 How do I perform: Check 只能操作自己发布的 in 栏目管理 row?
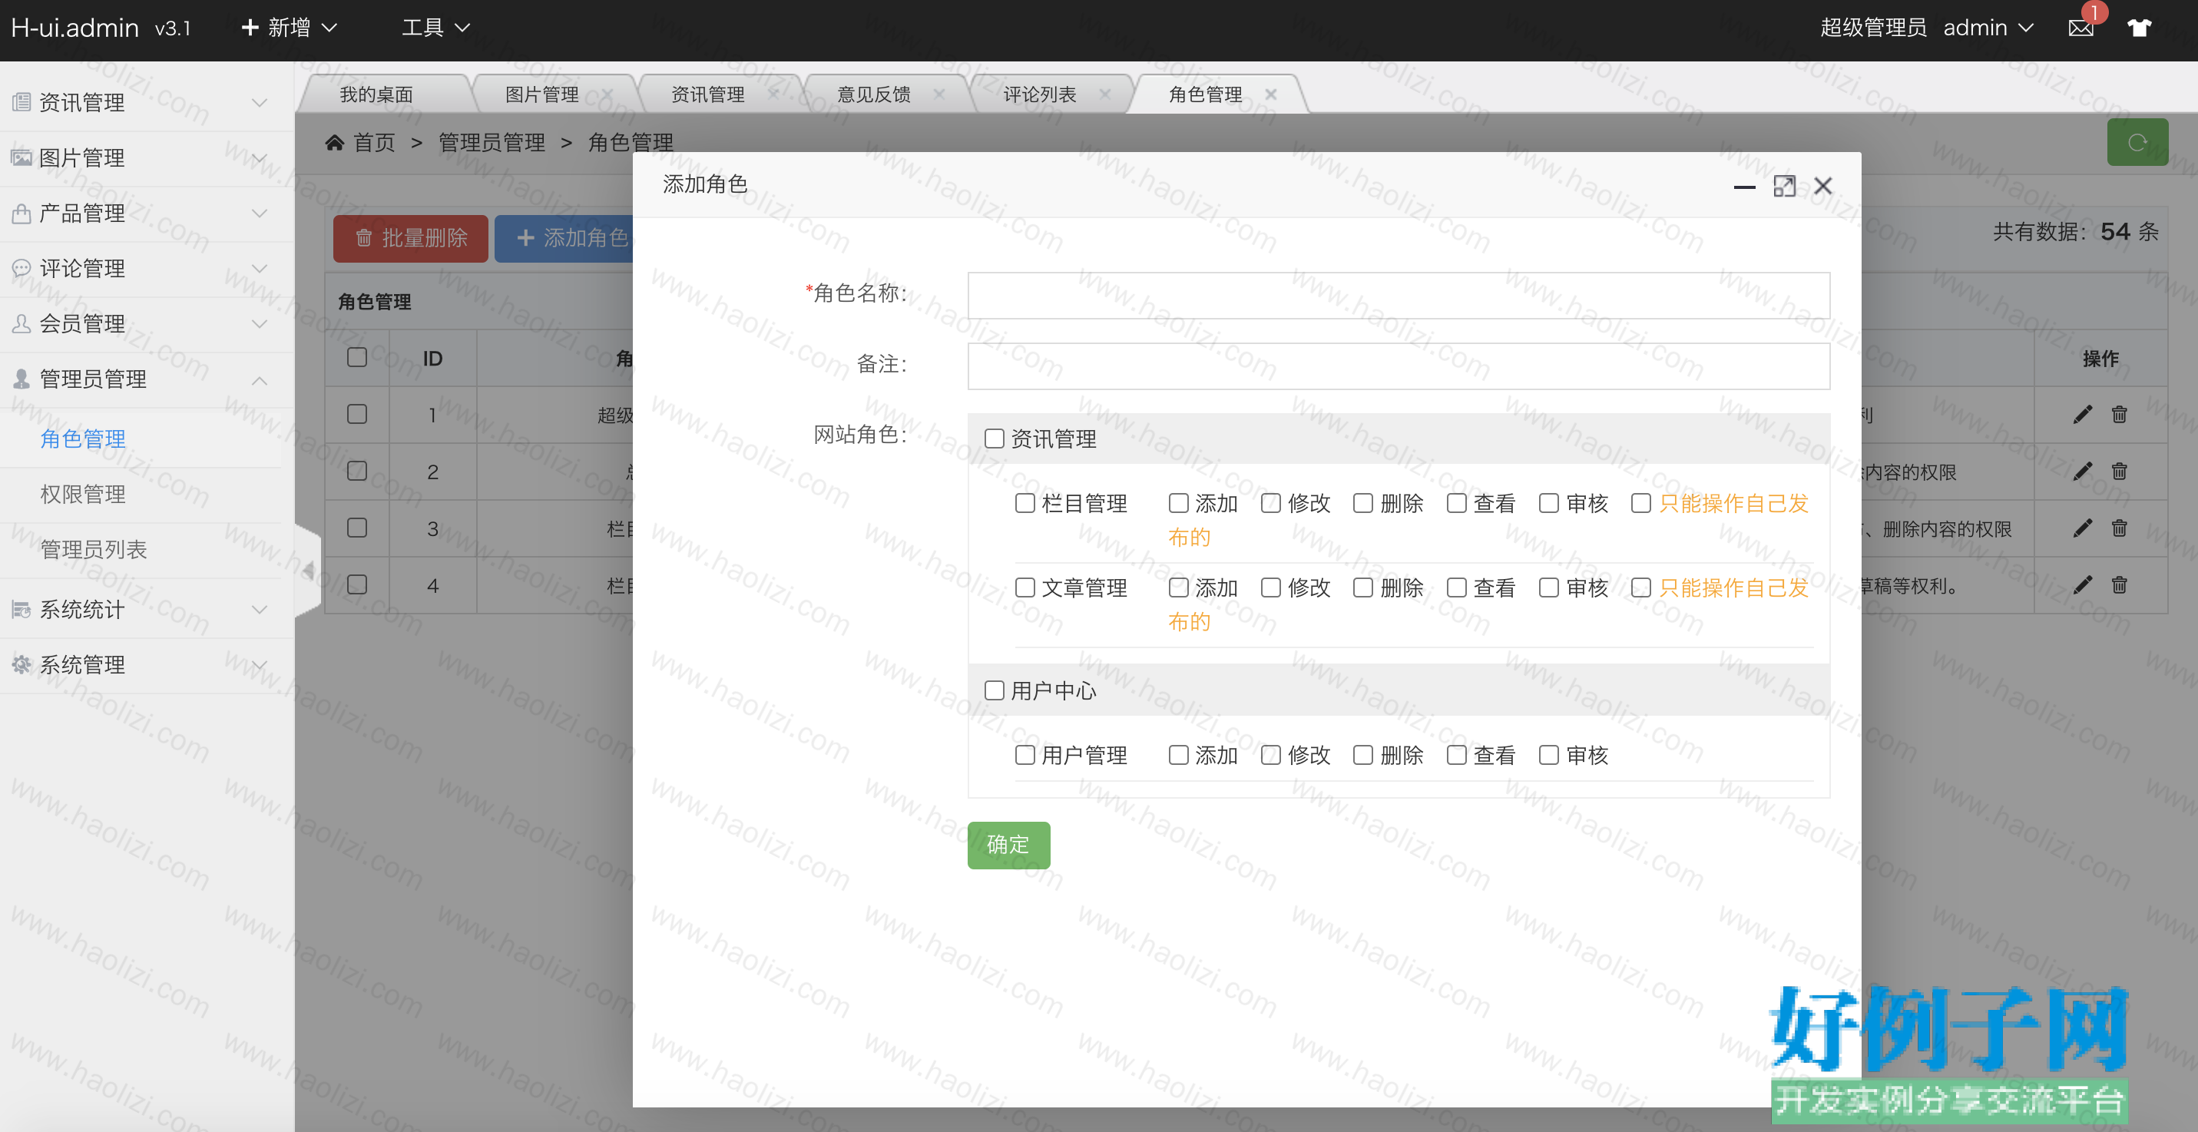1641,503
